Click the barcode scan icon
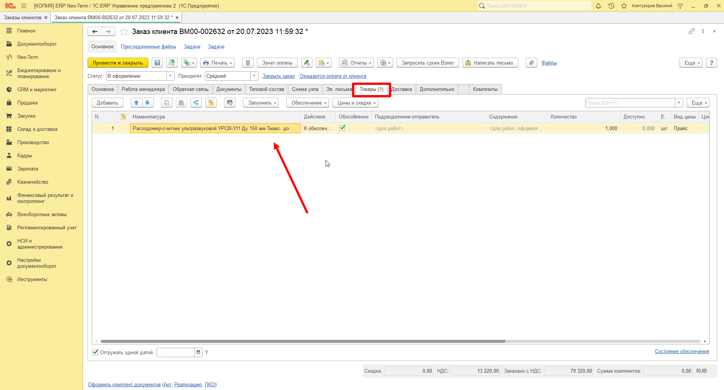Viewport: 724px width, 390px height. tap(230, 103)
